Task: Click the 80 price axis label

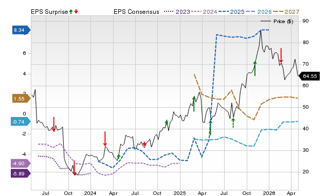Action: click(305, 43)
